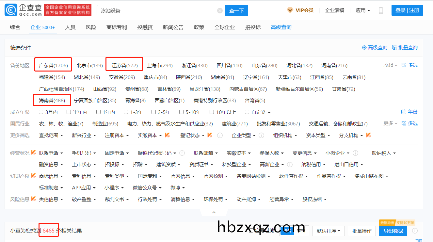The image size is (433, 242).
Task: Click the Qcc logo icon
Action: click(x=11, y=10)
